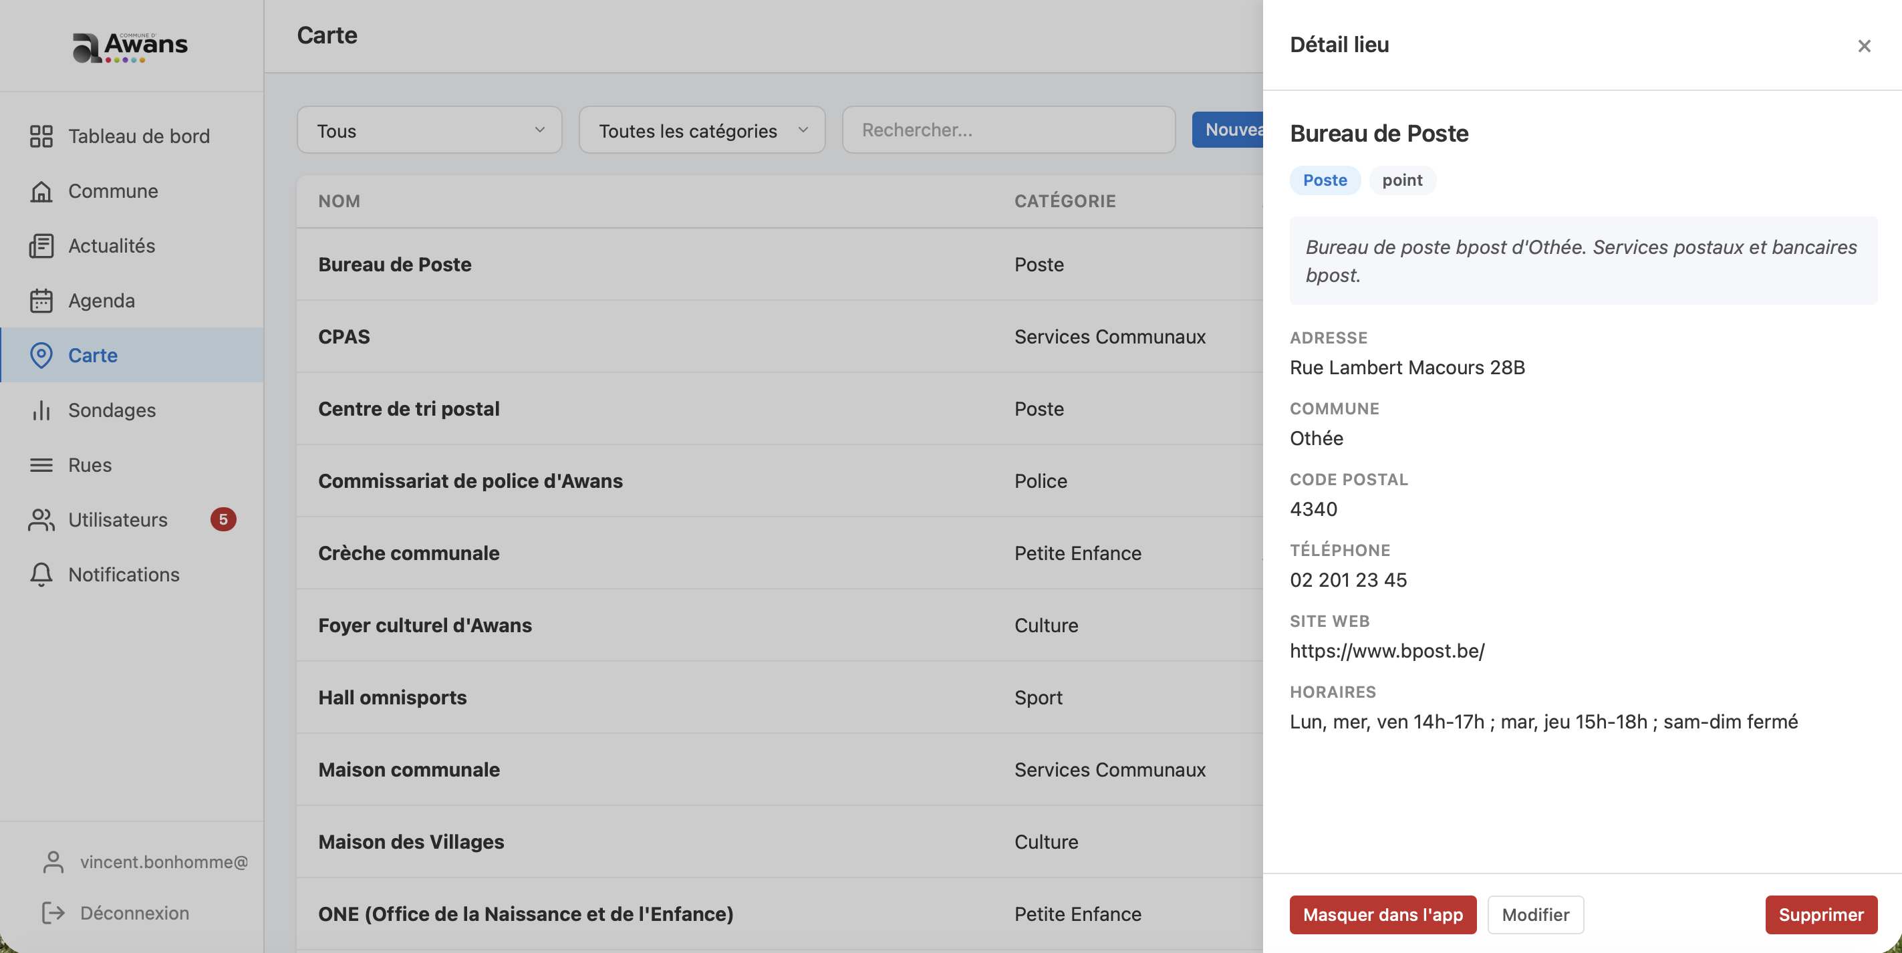Open the Tous filter dropdown

click(x=428, y=131)
